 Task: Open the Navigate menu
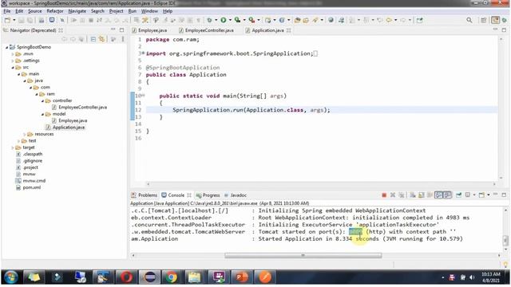pos(77,11)
